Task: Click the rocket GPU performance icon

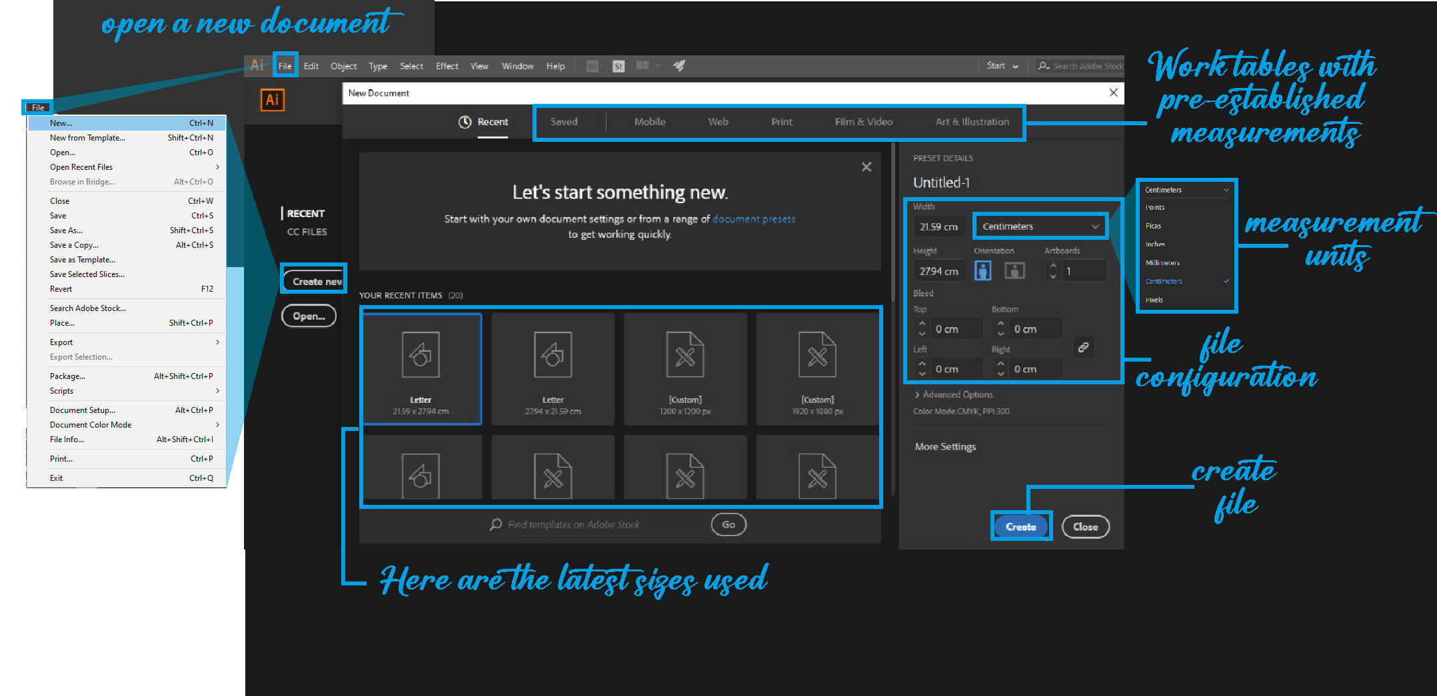Action: [x=679, y=65]
